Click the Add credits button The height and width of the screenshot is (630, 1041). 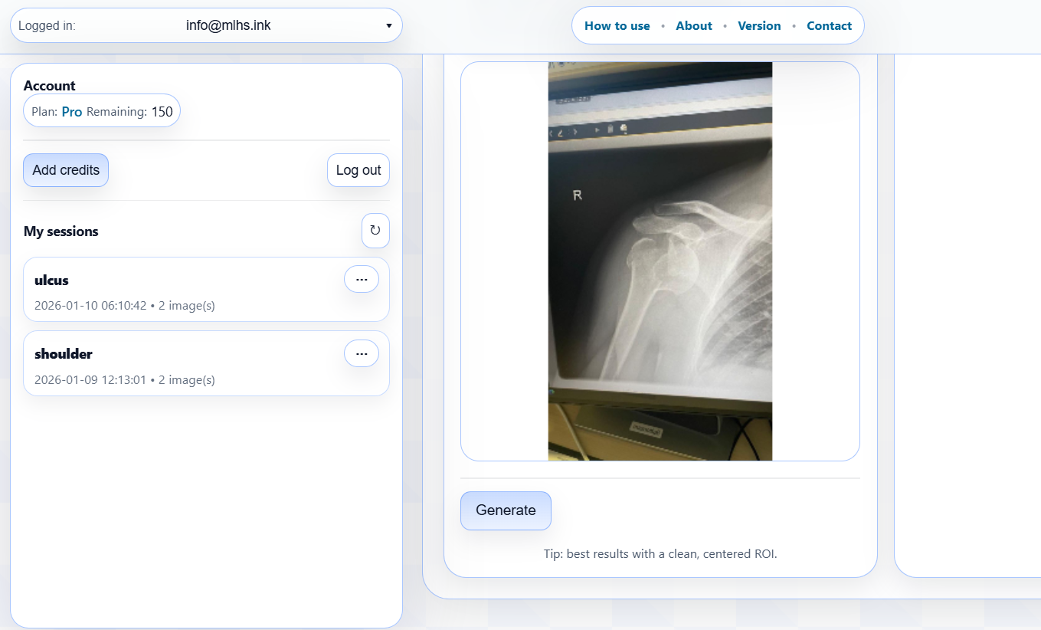66,170
